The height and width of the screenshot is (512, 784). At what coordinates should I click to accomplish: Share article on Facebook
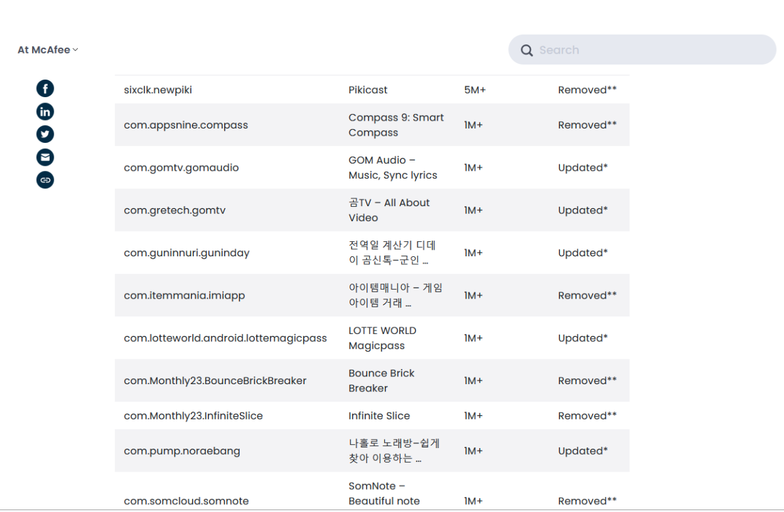(45, 89)
